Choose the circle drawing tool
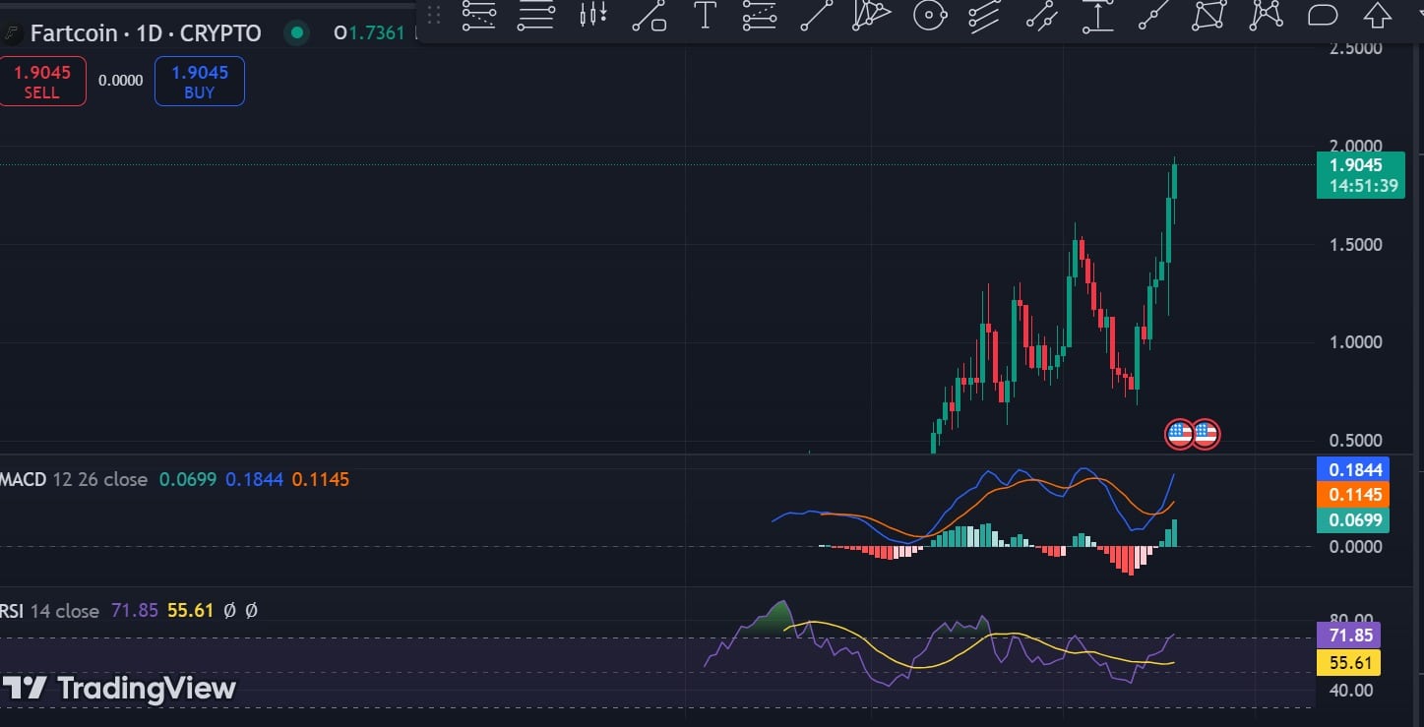The height and width of the screenshot is (727, 1424). click(929, 16)
